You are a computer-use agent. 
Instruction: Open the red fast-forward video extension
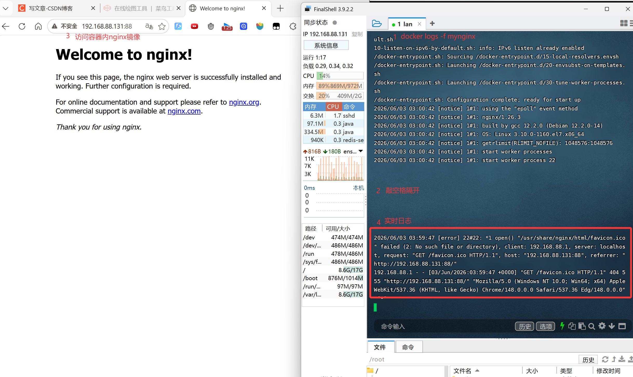click(194, 26)
